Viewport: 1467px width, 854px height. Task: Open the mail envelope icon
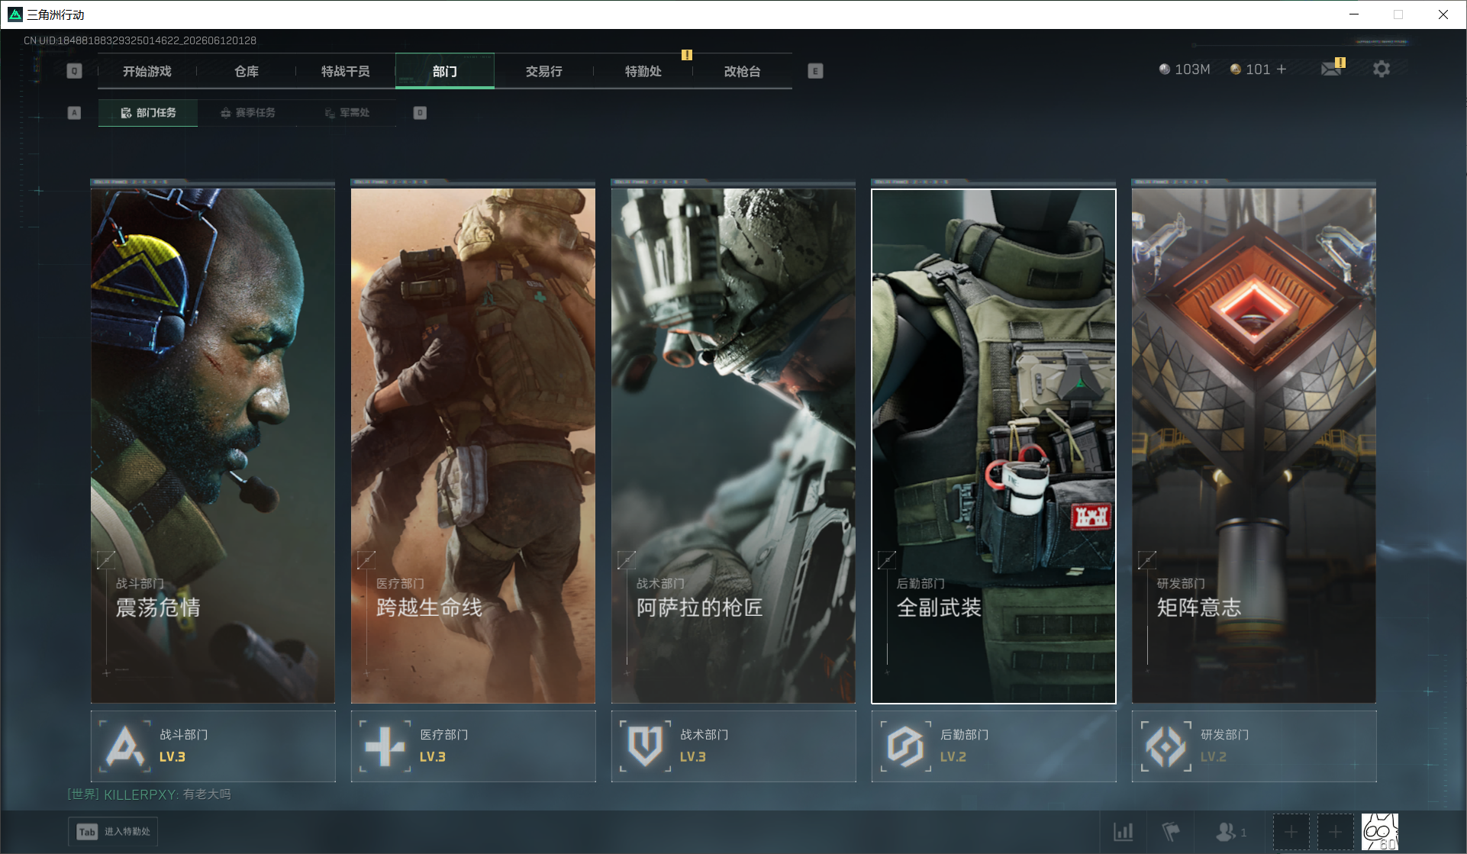click(x=1331, y=69)
